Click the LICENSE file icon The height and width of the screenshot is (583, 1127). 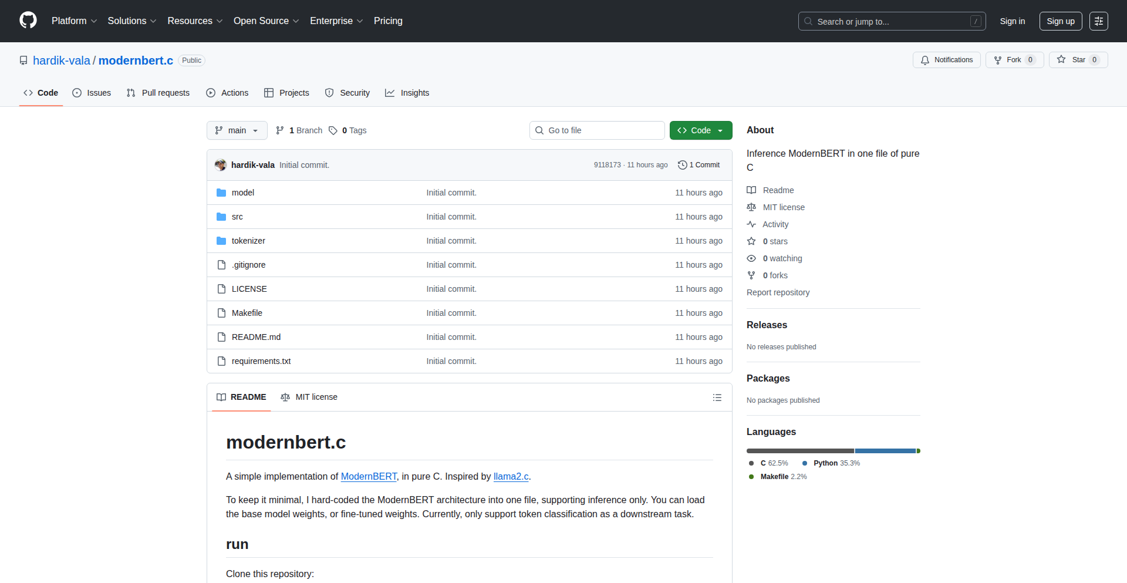[x=221, y=289]
